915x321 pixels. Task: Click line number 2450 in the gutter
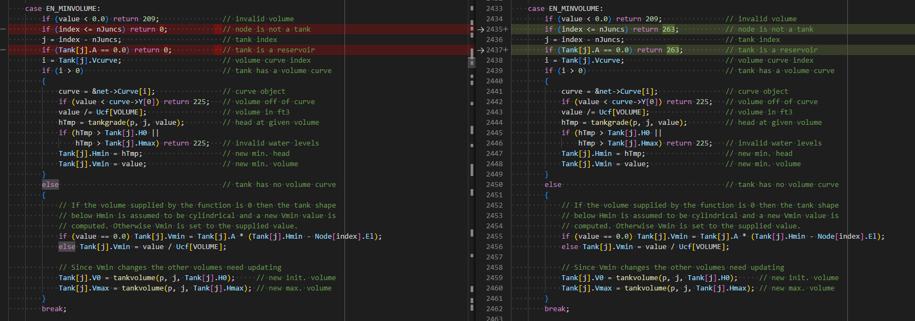coord(494,185)
